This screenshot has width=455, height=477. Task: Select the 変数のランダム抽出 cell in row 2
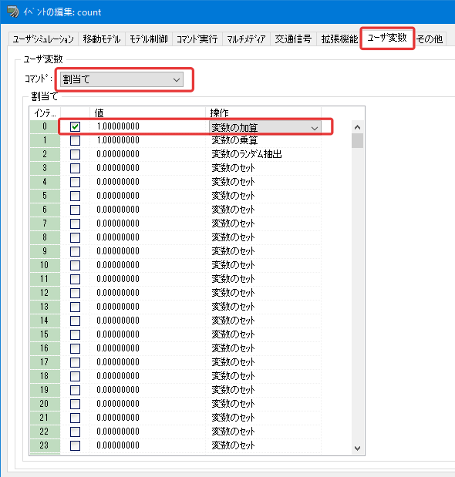263,154
